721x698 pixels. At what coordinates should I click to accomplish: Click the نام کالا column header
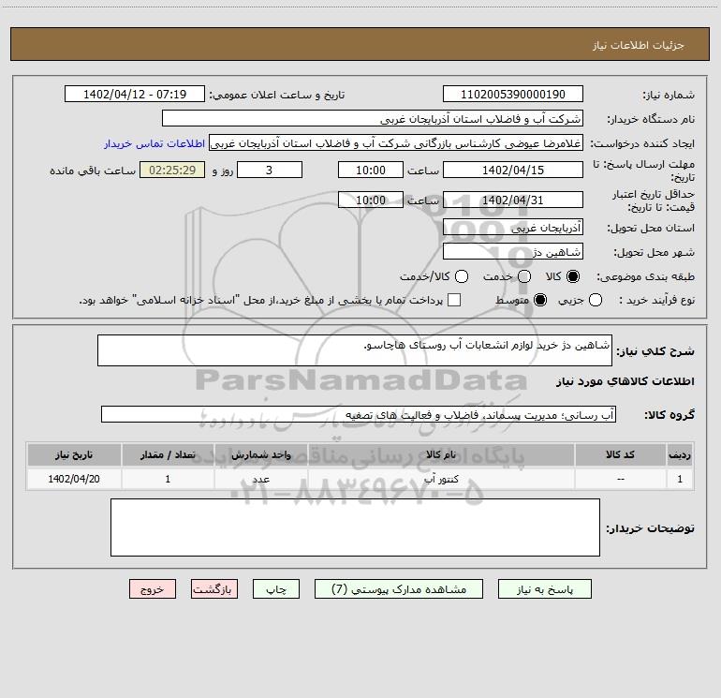pos(441,454)
